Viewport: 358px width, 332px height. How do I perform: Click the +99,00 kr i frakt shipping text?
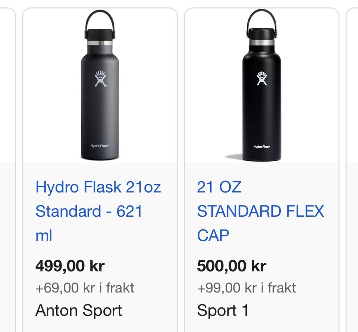(246, 288)
